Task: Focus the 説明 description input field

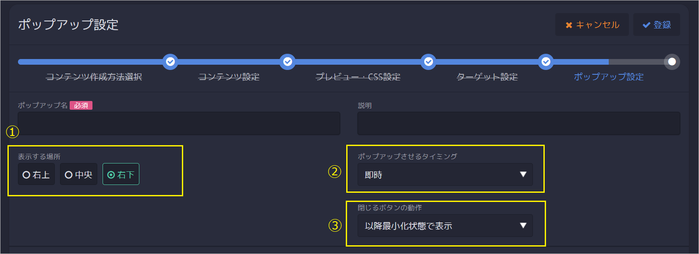Action: [519, 123]
